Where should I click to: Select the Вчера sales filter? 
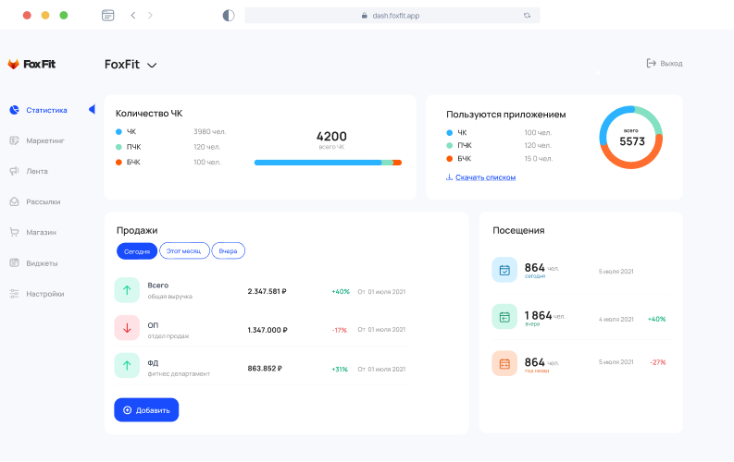(x=228, y=251)
